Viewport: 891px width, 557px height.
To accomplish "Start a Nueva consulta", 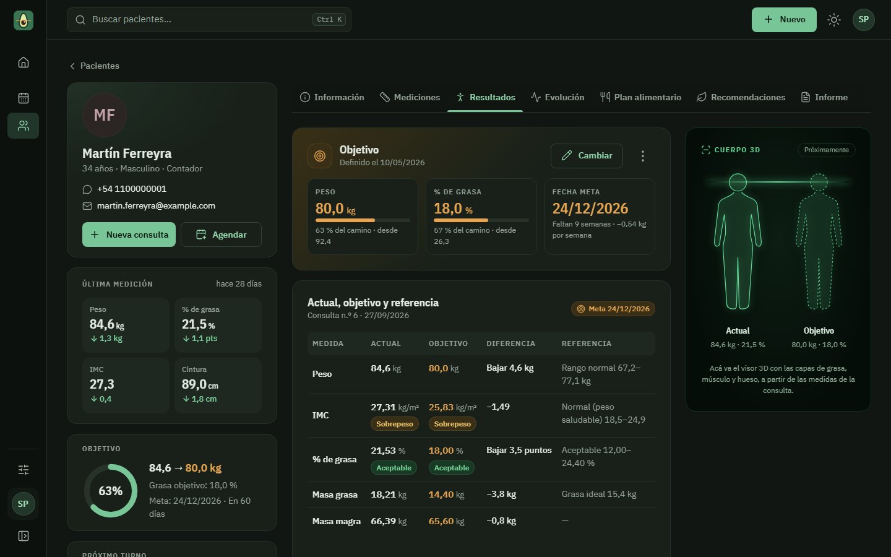I will click(129, 235).
